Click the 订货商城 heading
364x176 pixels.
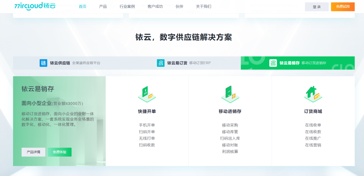point(313,112)
